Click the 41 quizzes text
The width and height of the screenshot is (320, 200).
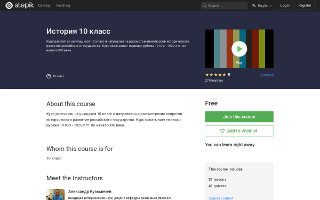click(218, 186)
